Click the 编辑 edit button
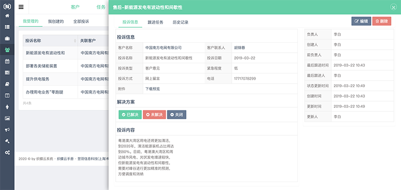The height and width of the screenshot is (190, 401). coord(361,21)
